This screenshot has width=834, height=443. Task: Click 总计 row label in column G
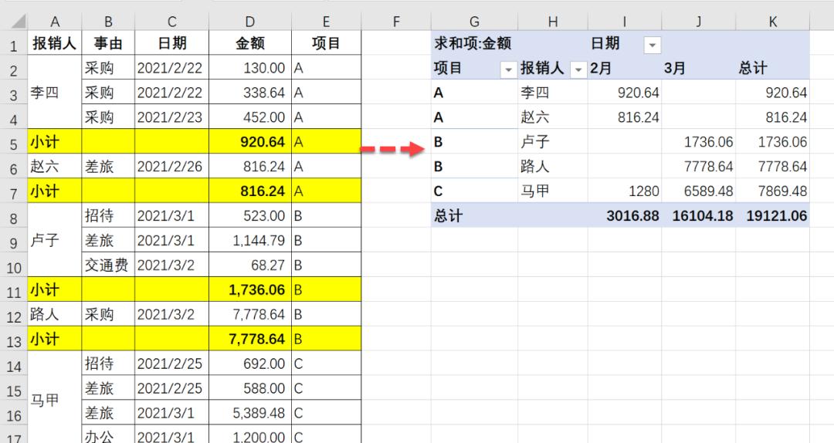point(474,215)
